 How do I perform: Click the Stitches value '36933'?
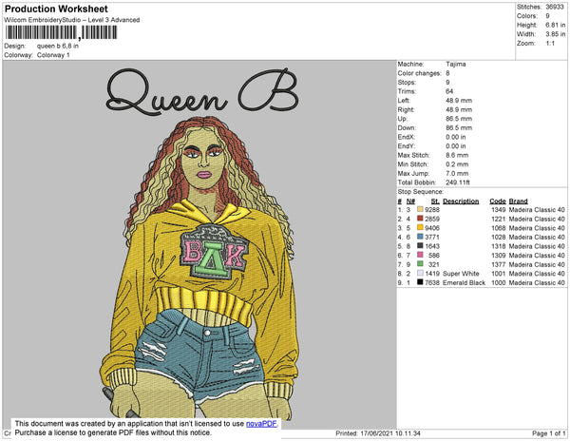click(555, 7)
